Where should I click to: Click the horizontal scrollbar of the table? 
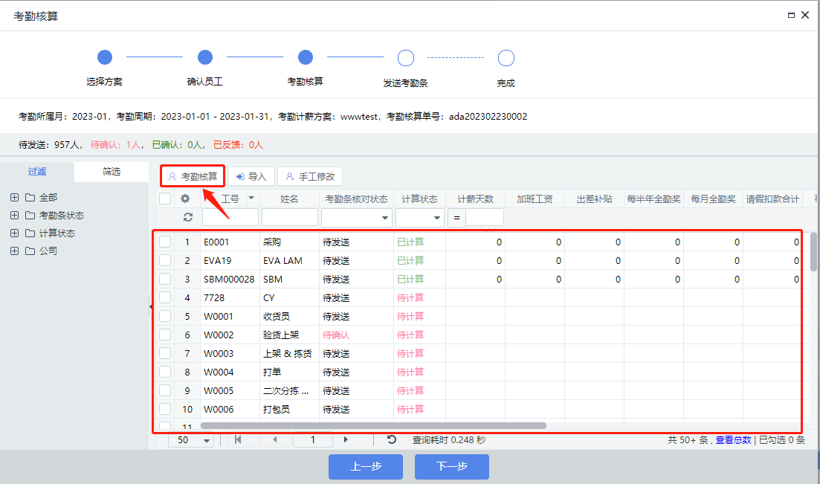pos(373,426)
